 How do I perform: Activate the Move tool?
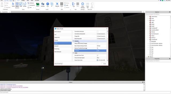coord(17,5)
